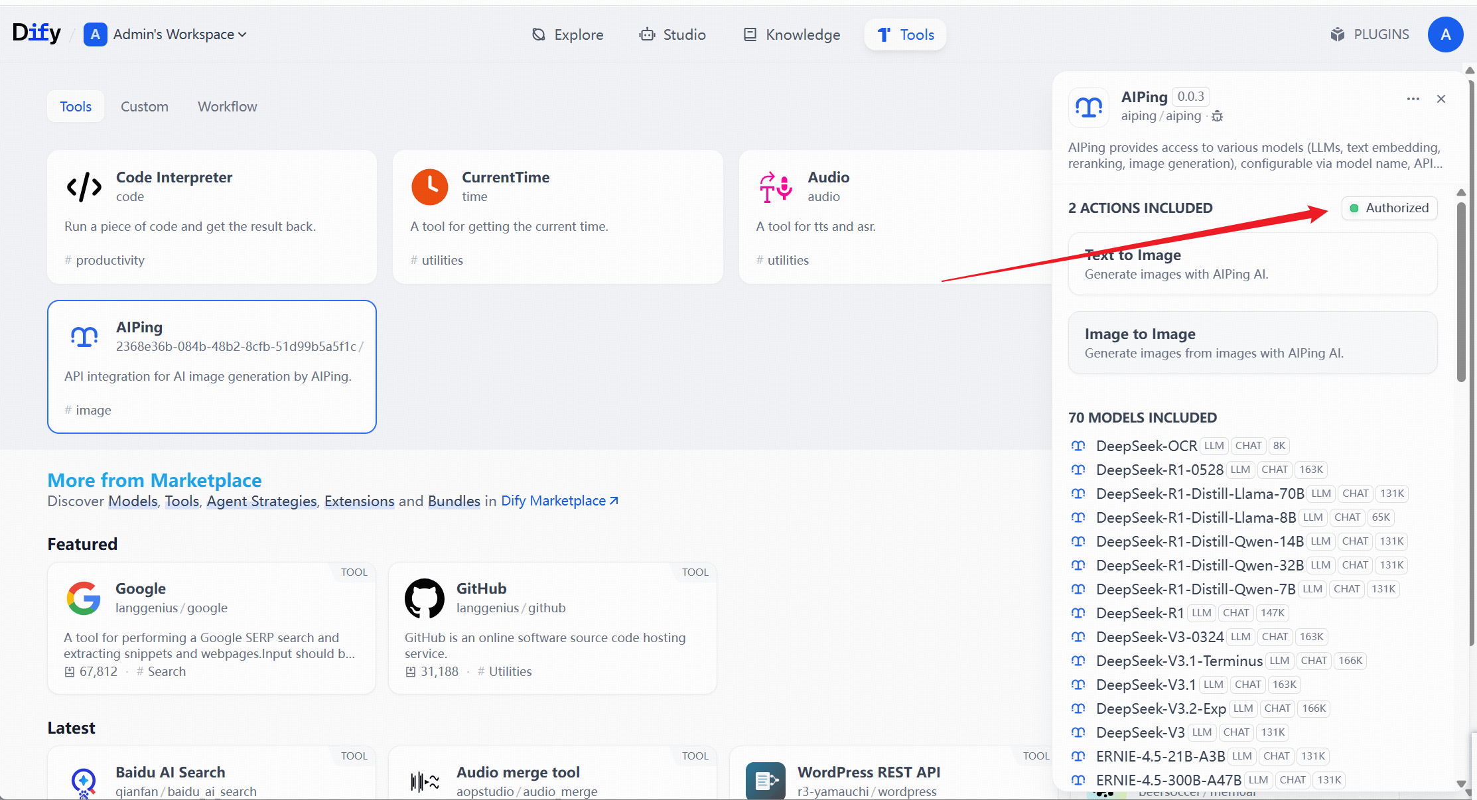Open the AIPing panel more options menu

tap(1413, 99)
